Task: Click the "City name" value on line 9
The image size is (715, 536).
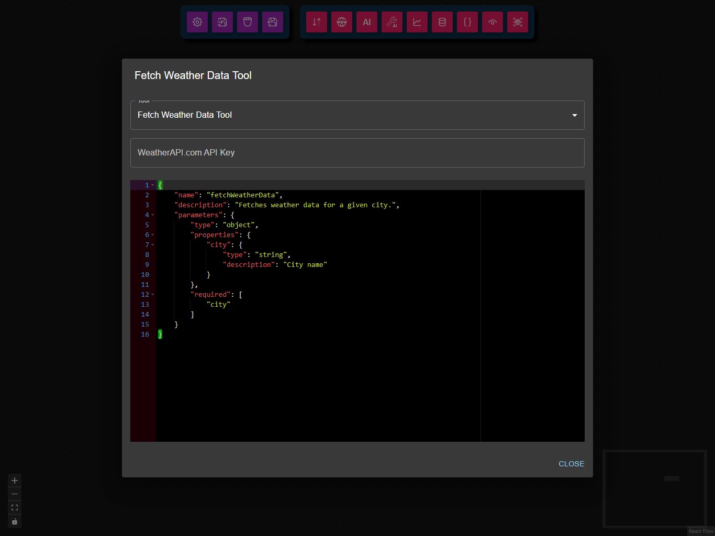Action: click(305, 265)
